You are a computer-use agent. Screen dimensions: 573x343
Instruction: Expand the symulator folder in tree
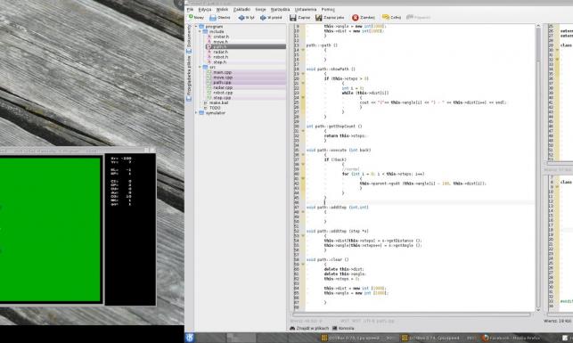[x=196, y=113]
